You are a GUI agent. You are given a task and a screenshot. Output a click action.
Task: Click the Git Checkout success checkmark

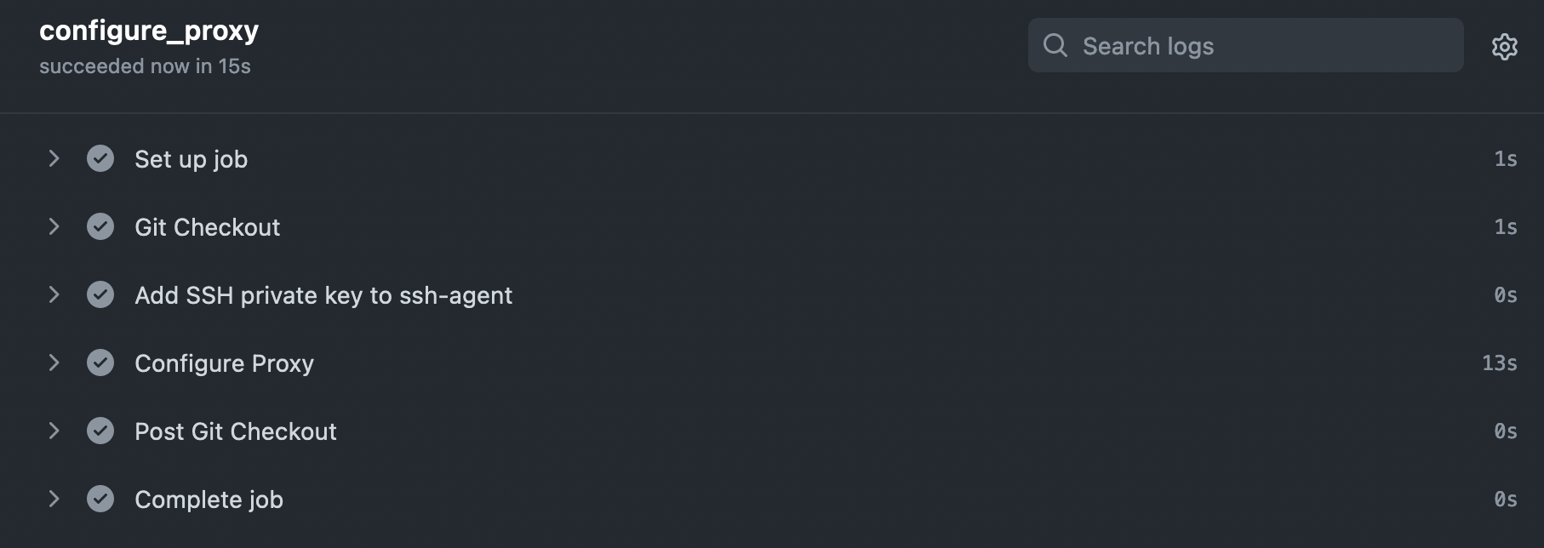100,226
